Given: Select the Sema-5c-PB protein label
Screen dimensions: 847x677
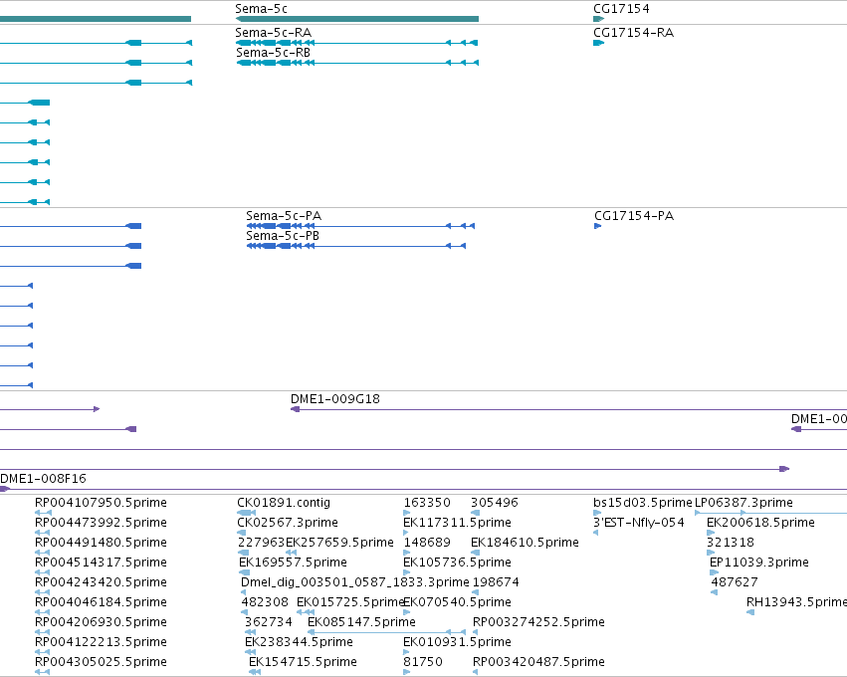Looking at the screenshot, I should point(283,236).
